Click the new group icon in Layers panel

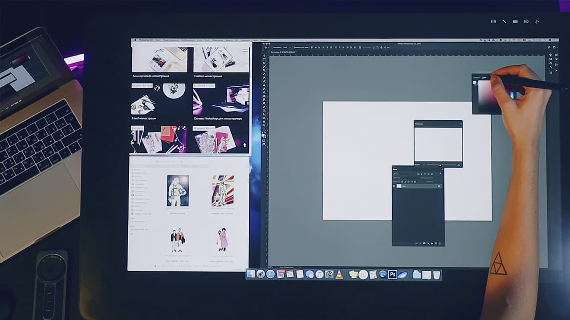point(432,244)
